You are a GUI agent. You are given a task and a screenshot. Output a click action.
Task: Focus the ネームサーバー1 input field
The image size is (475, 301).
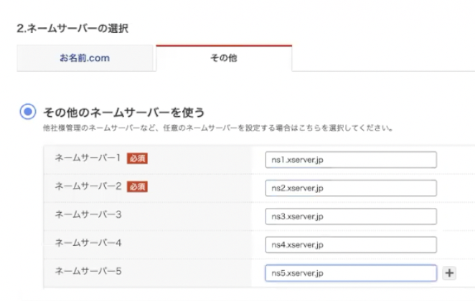pyautogui.click(x=351, y=160)
